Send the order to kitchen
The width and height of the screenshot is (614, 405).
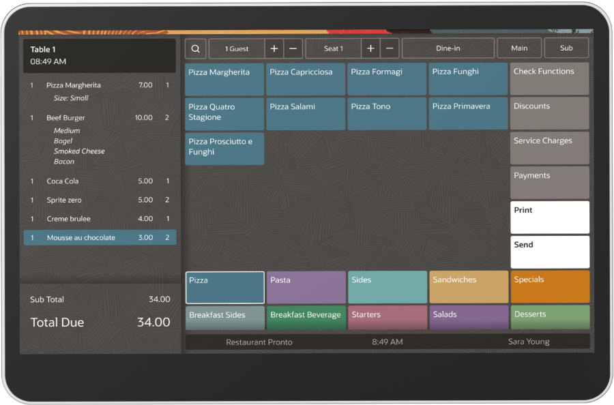[550, 252]
